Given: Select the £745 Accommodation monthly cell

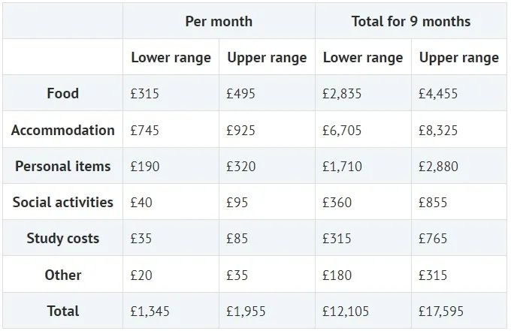Looking at the screenshot, I should point(145,130).
